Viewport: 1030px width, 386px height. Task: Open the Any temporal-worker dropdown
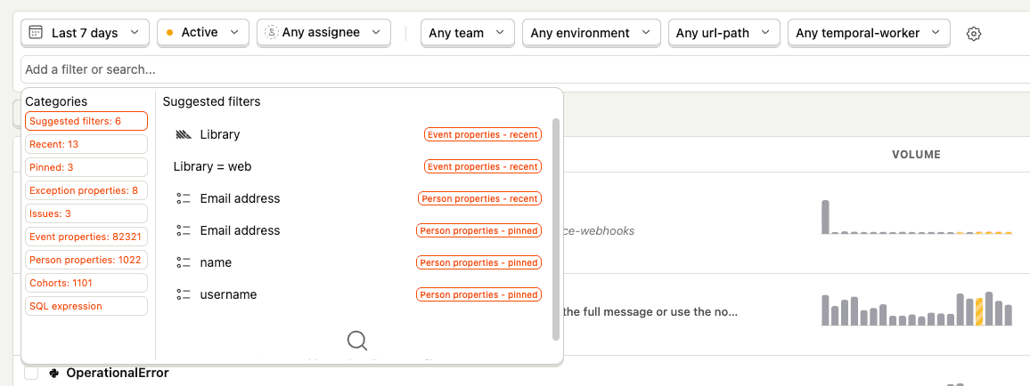(869, 33)
